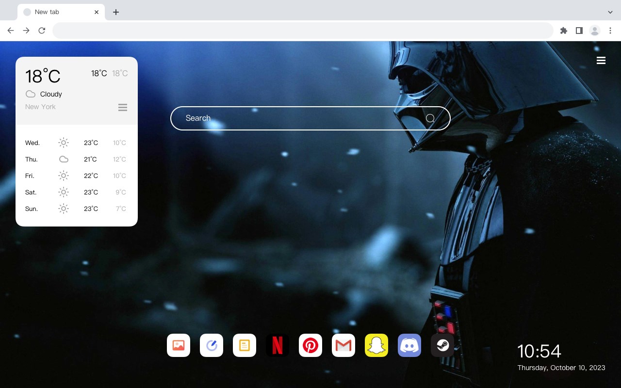Open the yellow notes shortcut icon
Viewport: 621px width, 388px height.
point(245,345)
